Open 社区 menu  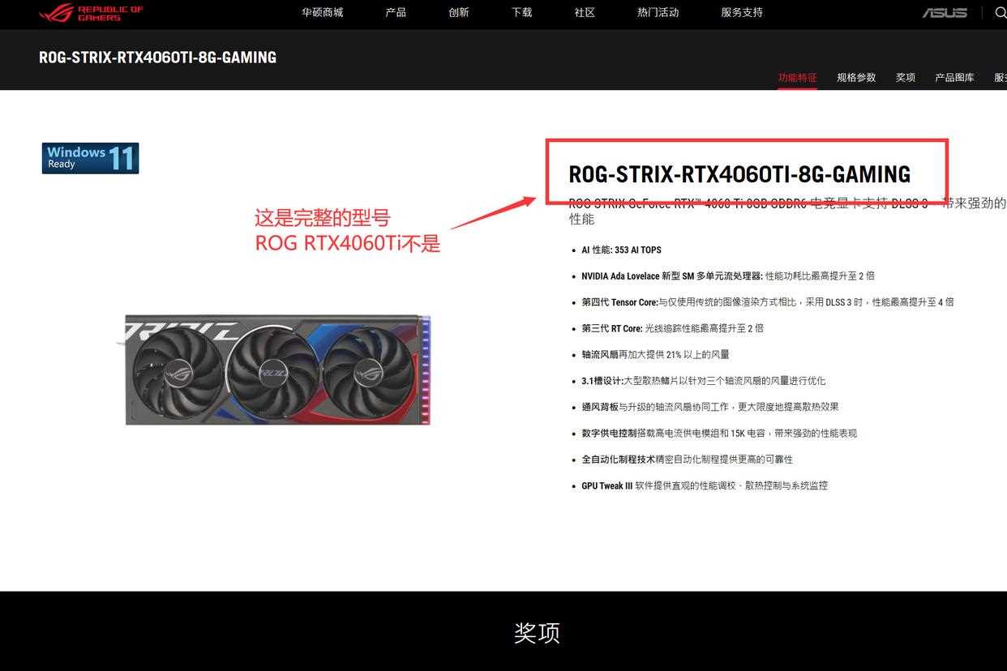585,13
